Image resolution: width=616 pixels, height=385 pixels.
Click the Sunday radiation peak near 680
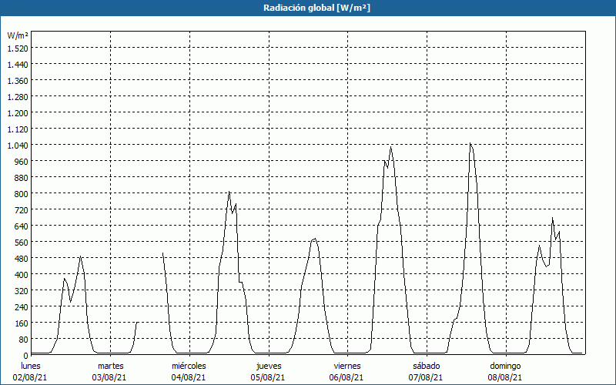(x=552, y=218)
